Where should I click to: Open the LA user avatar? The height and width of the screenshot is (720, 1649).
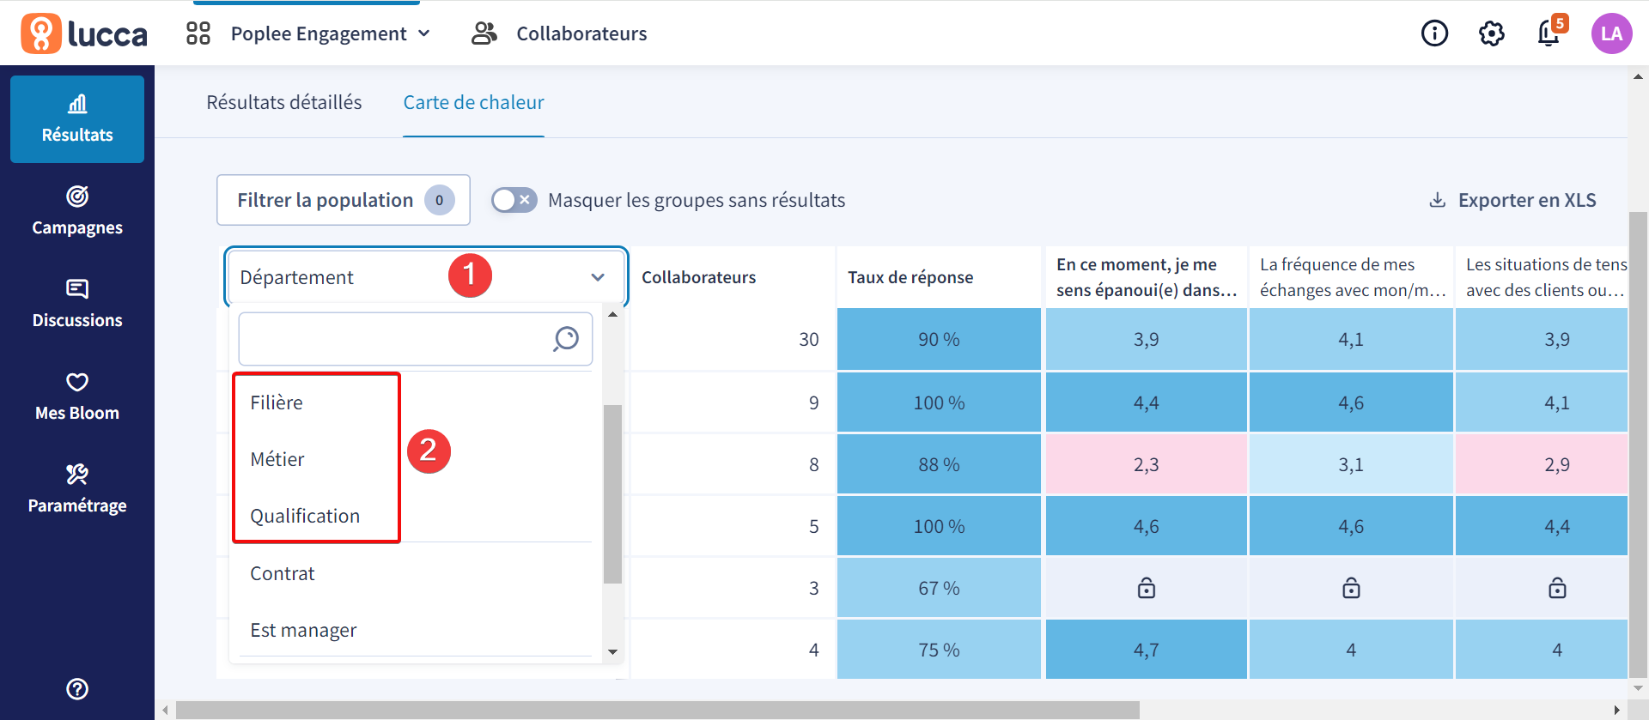[1611, 33]
